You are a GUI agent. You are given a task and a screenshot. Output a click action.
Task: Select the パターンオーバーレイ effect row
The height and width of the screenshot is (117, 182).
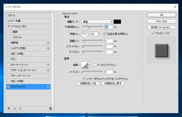(x=28, y=76)
